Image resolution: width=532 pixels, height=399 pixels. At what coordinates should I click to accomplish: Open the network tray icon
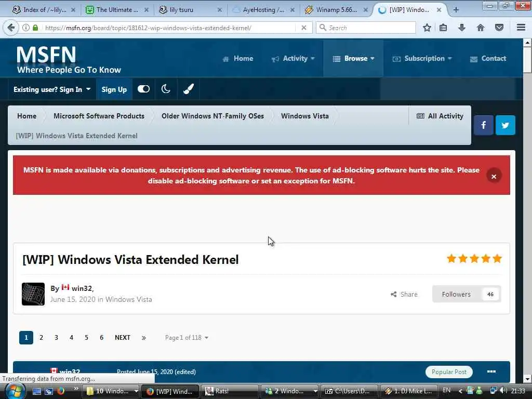[494, 391]
